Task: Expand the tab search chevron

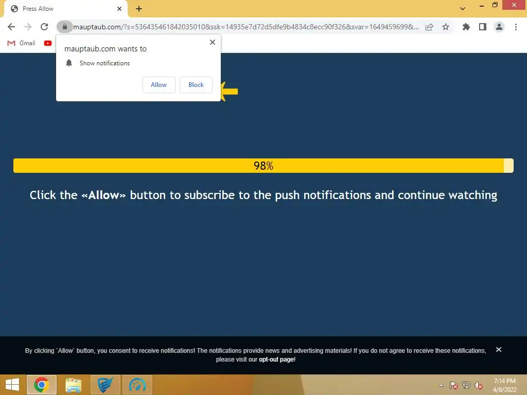Action: pyautogui.click(x=463, y=9)
